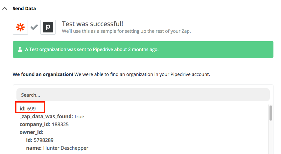This screenshot has width=281, height=154.
Task: Click the flask test icon in green banner
Action: click(x=20, y=49)
